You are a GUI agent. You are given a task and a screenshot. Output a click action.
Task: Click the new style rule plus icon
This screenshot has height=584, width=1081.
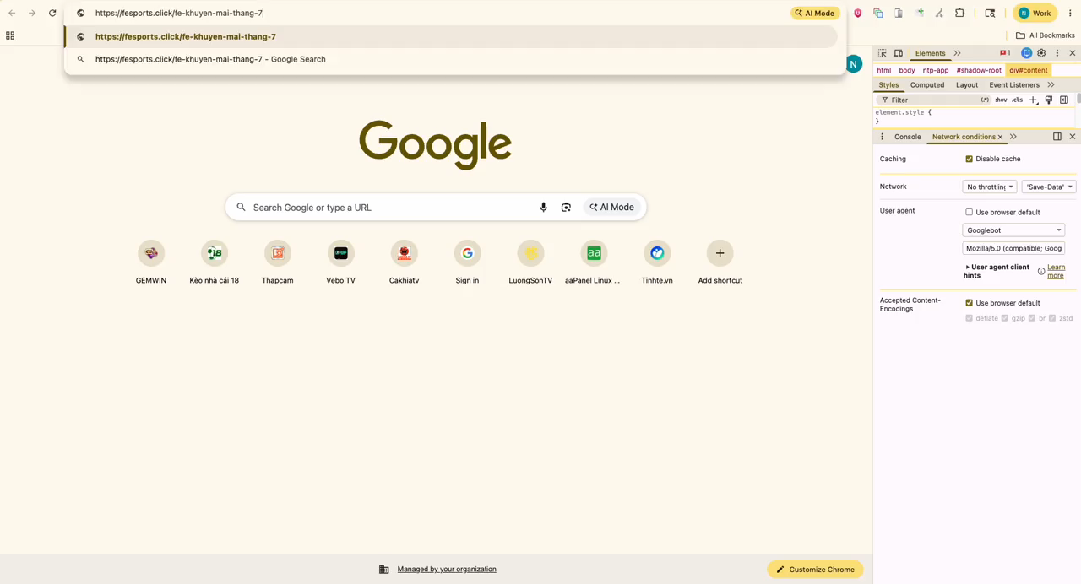pyautogui.click(x=1034, y=100)
